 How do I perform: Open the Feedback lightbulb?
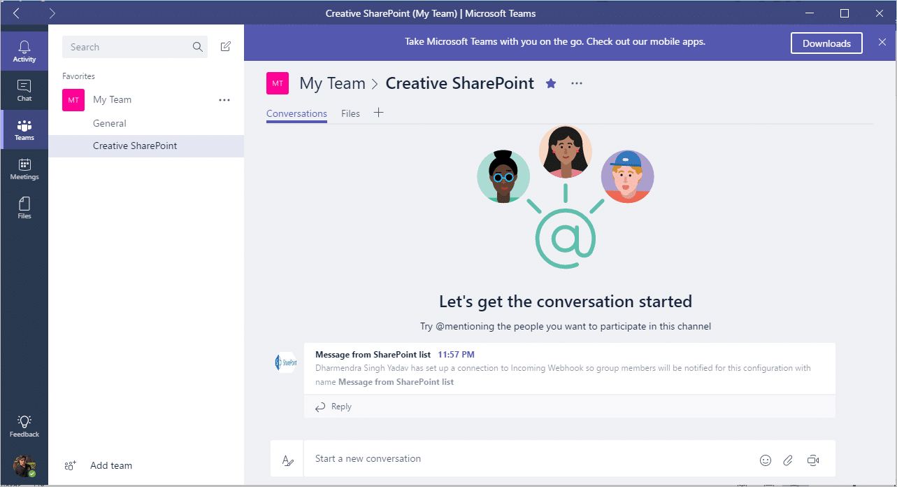pos(24,426)
